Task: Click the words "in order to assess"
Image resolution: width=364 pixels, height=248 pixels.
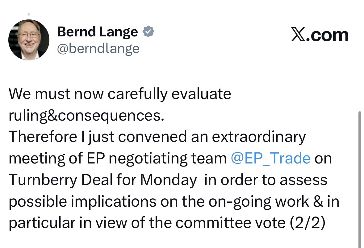Action: [266, 180]
